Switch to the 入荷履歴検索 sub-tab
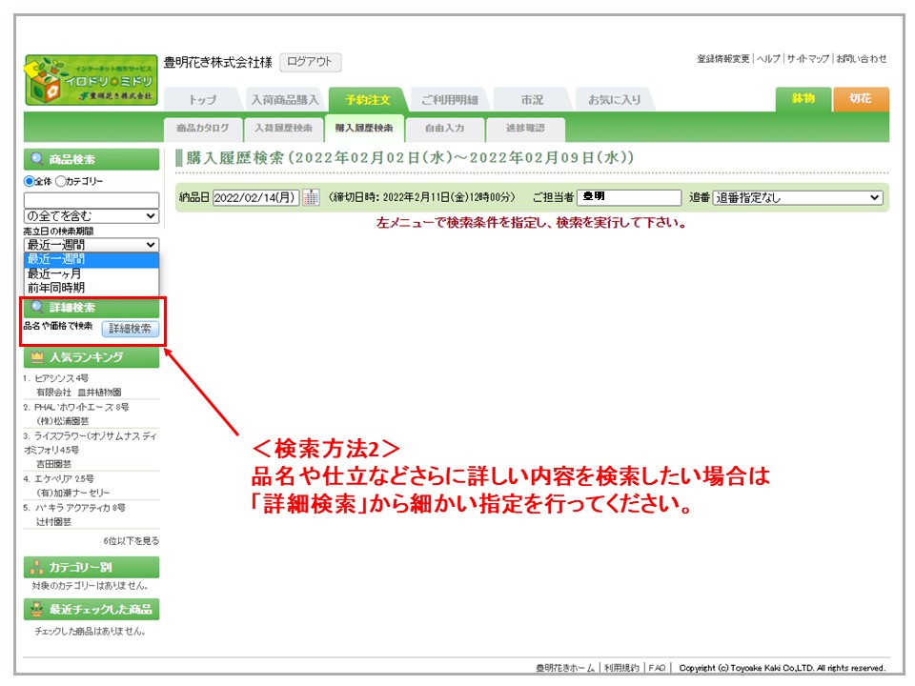915x686 pixels. [283, 128]
